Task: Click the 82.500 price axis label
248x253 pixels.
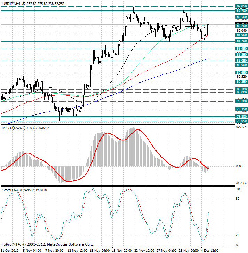Action: tap(241, 17)
